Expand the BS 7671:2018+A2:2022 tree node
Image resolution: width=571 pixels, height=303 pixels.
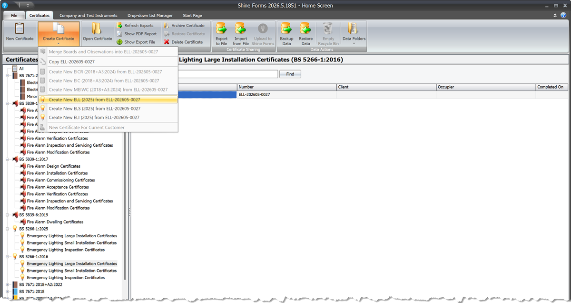tap(7, 284)
